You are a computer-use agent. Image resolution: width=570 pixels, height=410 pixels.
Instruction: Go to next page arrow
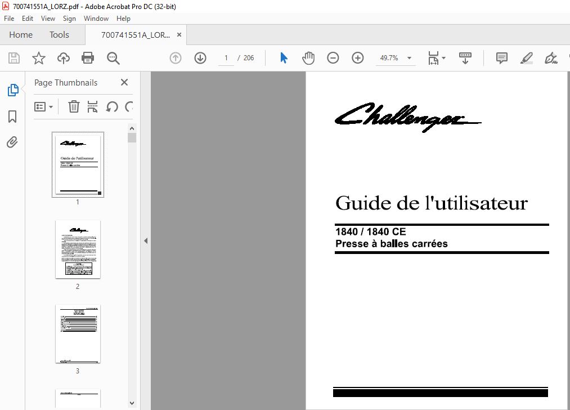click(200, 58)
